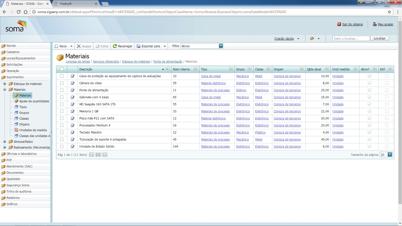Viewport: 402px width, 226px height.
Task: Check the box for Fonte de alimentação row
Action: point(62,90)
